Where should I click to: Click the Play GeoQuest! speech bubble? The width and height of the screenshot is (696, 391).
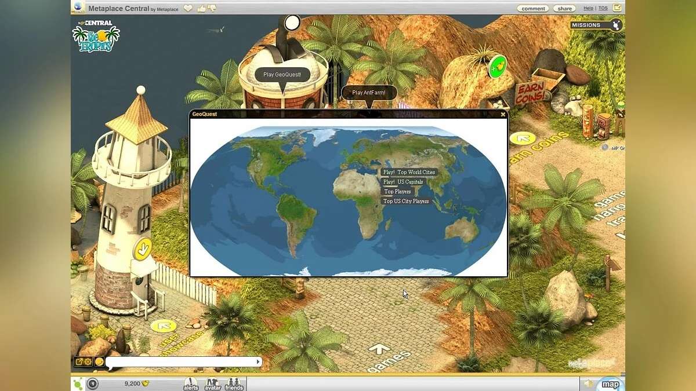click(282, 75)
